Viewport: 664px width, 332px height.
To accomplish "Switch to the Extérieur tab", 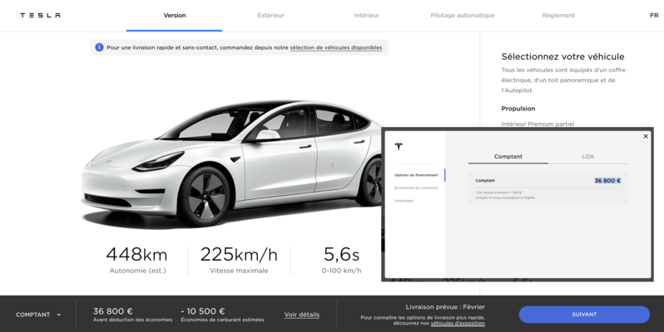I will [270, 15].
